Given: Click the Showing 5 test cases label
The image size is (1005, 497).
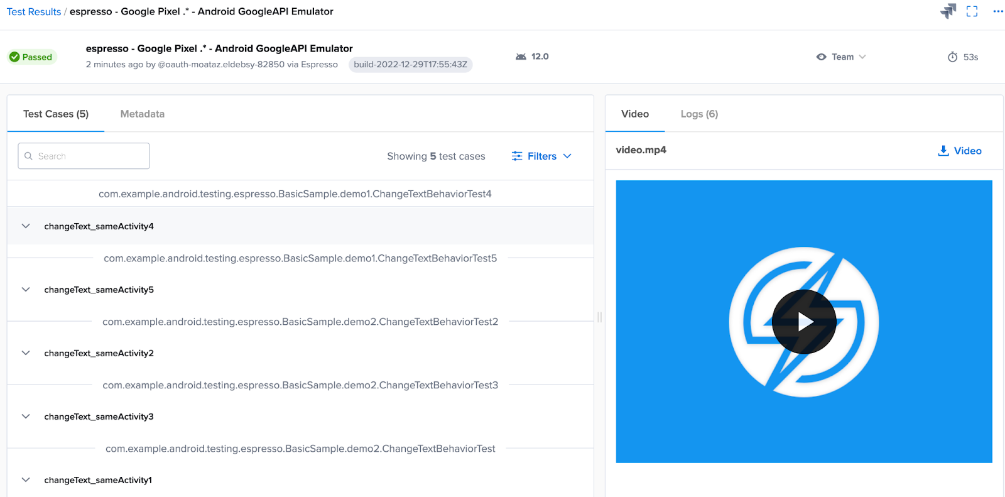Looking at the screenshot, I should click(436, 156).
